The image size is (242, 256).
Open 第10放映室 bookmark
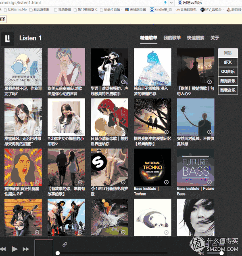86,10
